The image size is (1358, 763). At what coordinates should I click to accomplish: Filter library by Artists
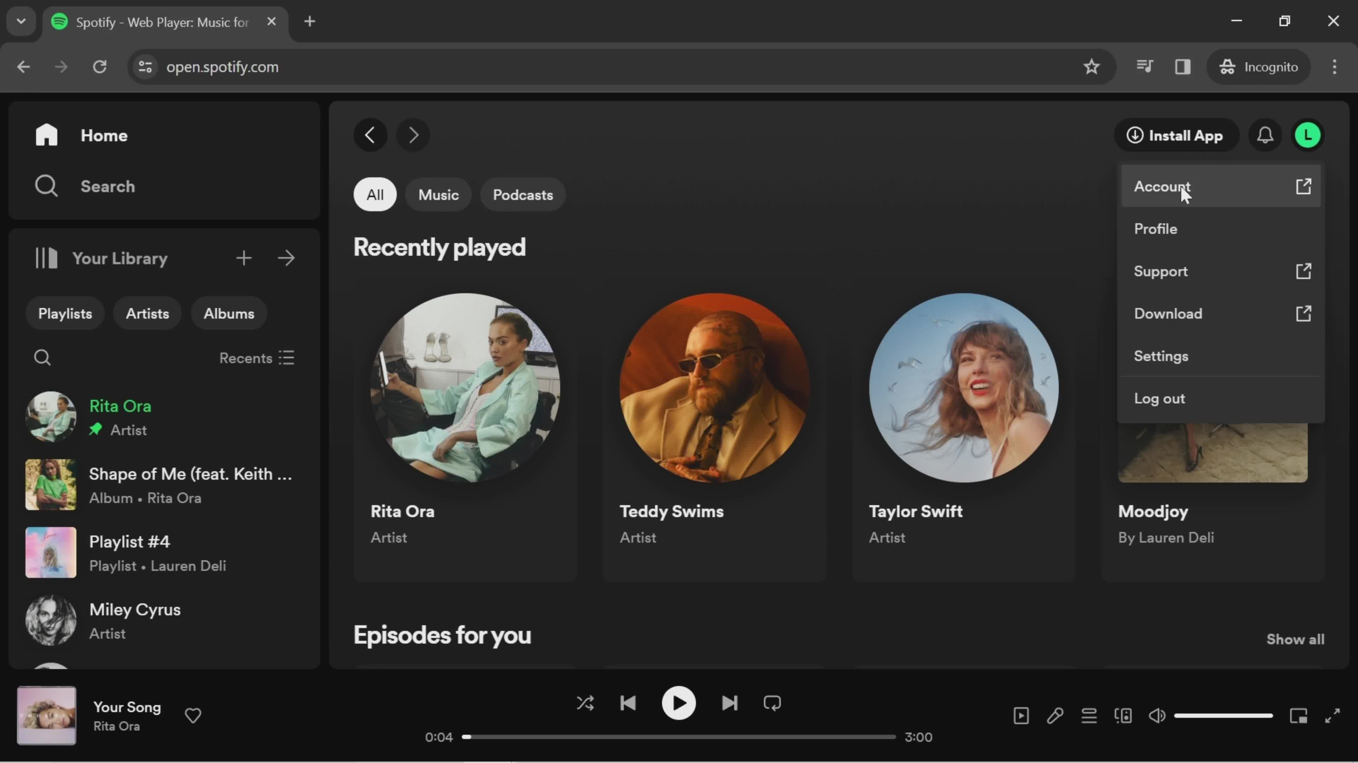pos(147,314)
